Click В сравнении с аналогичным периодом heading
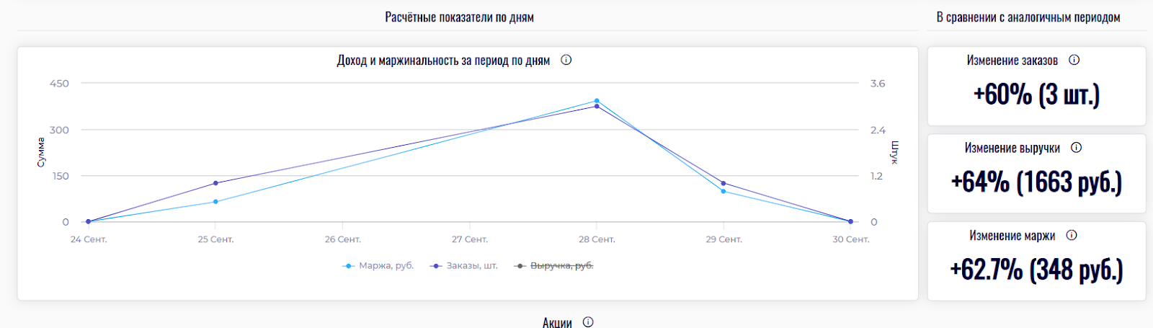This screenshot has width=1153, height=328. 1028,17
